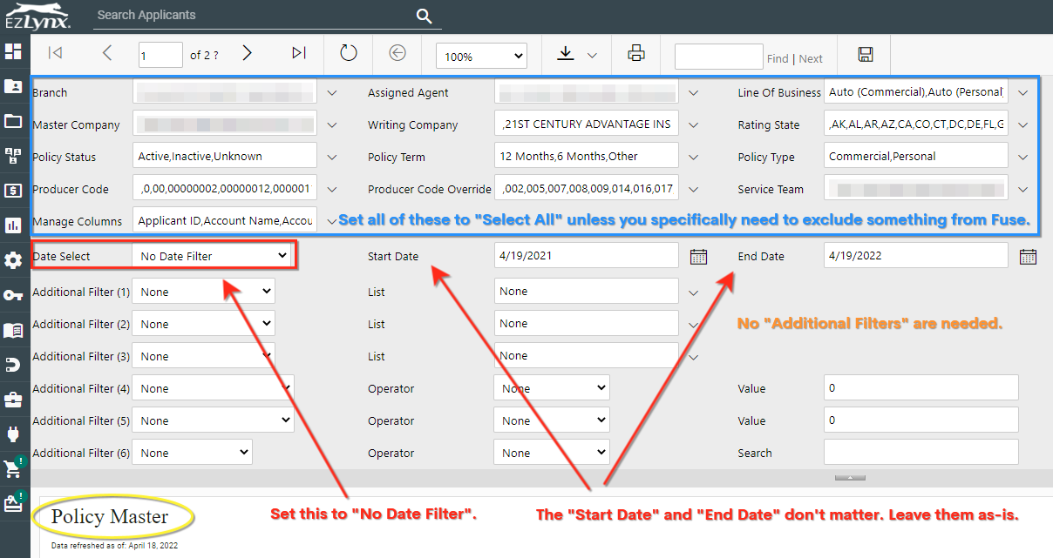1053x558 pixels.
Task: Go to next report page
Action: pyautogui.click(x=248, y=54)
